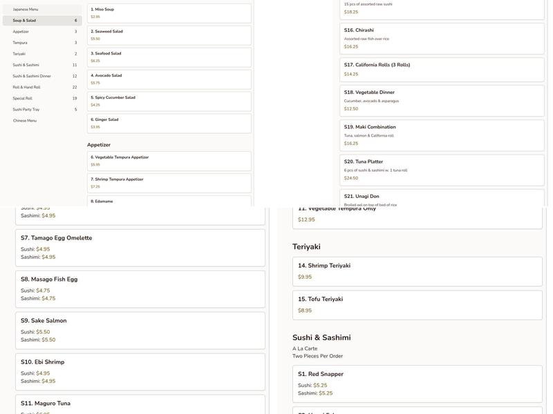This screenshot has width=553, height=414.
Task: Choose the Miso Soup item
Action: click(x=169, y=12)
